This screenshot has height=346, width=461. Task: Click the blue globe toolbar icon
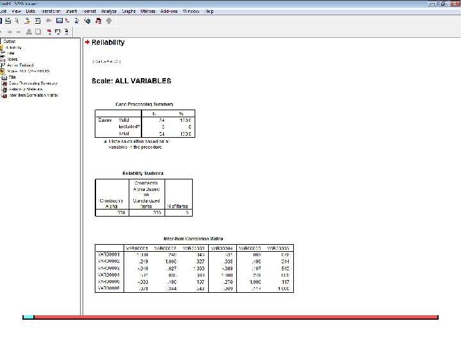point(87,21)
